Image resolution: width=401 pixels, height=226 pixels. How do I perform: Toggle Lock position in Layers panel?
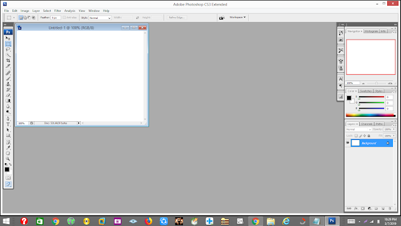click(x=365, y=136)
